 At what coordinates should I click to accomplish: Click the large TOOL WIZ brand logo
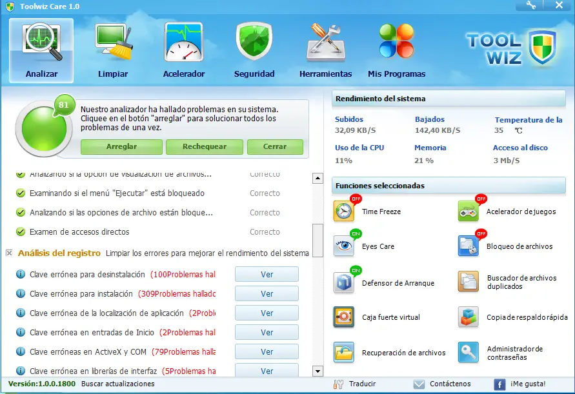pos(512,48)
